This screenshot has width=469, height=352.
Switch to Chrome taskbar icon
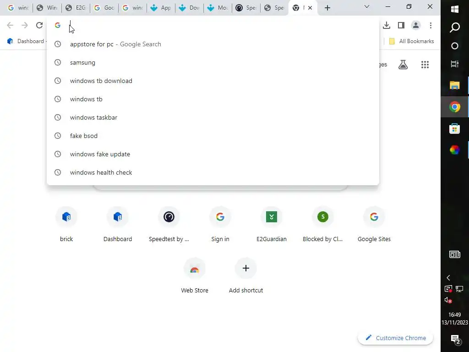click(x=455, y=107)
